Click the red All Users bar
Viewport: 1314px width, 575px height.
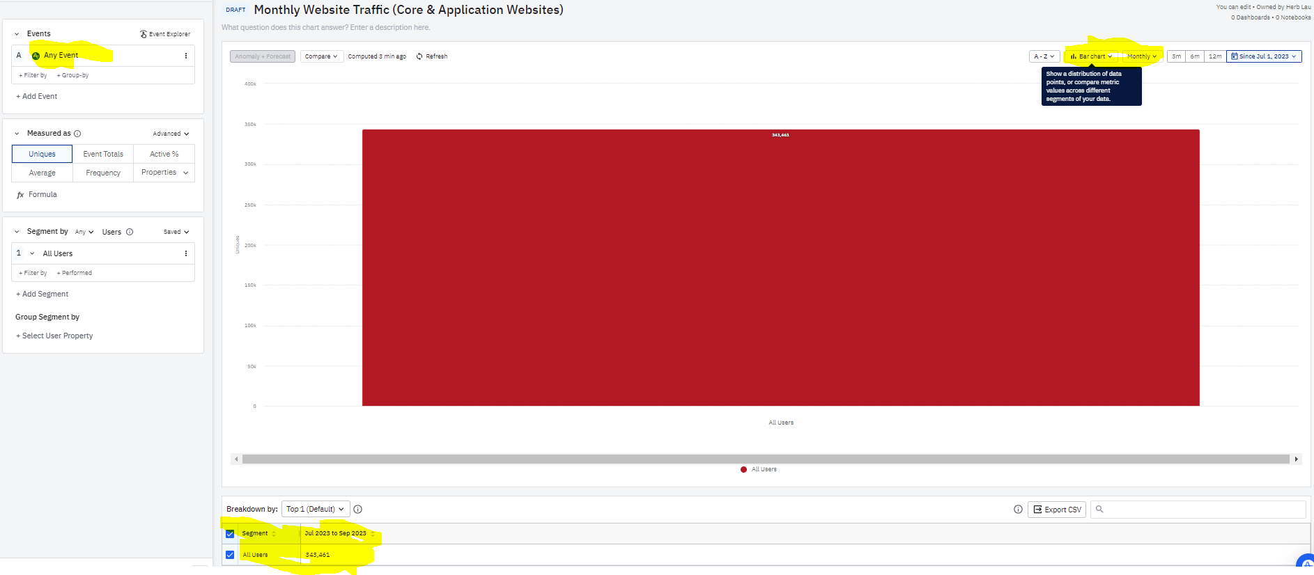point(780,267)
